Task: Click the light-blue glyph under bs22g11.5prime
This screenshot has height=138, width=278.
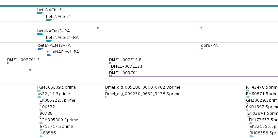Action: 40,97
